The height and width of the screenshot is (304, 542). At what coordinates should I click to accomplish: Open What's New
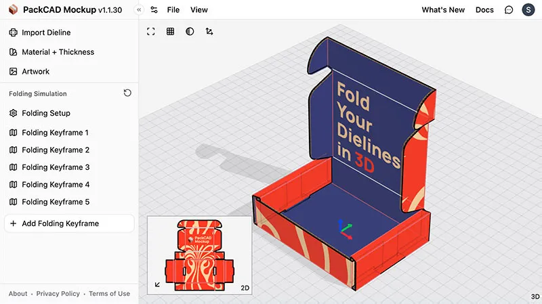click(443, 10)
